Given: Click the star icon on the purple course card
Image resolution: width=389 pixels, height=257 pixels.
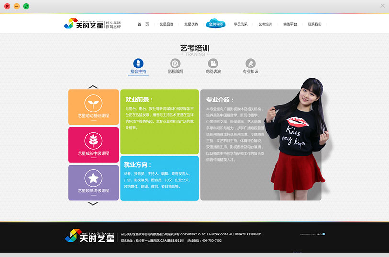Looking at the screenshot, I should click(93, 178).
